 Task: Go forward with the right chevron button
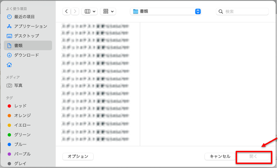pyautogui.click(x=75, y=11)
